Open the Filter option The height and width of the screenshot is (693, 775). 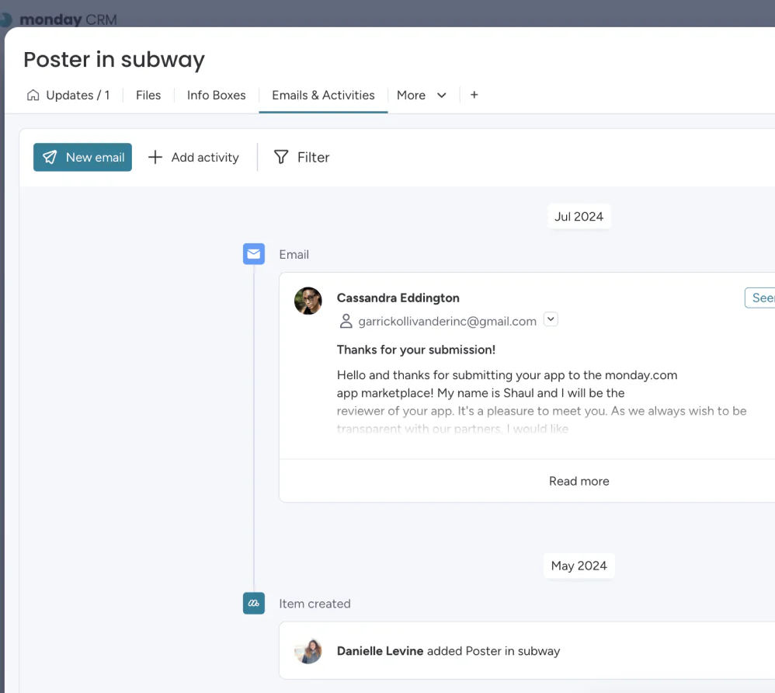[301, 157]
